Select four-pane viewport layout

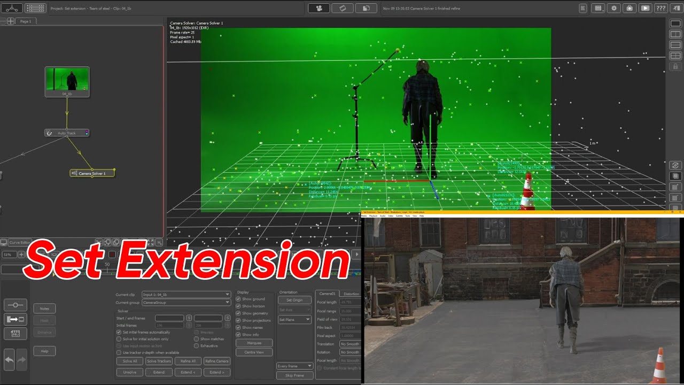675,56
